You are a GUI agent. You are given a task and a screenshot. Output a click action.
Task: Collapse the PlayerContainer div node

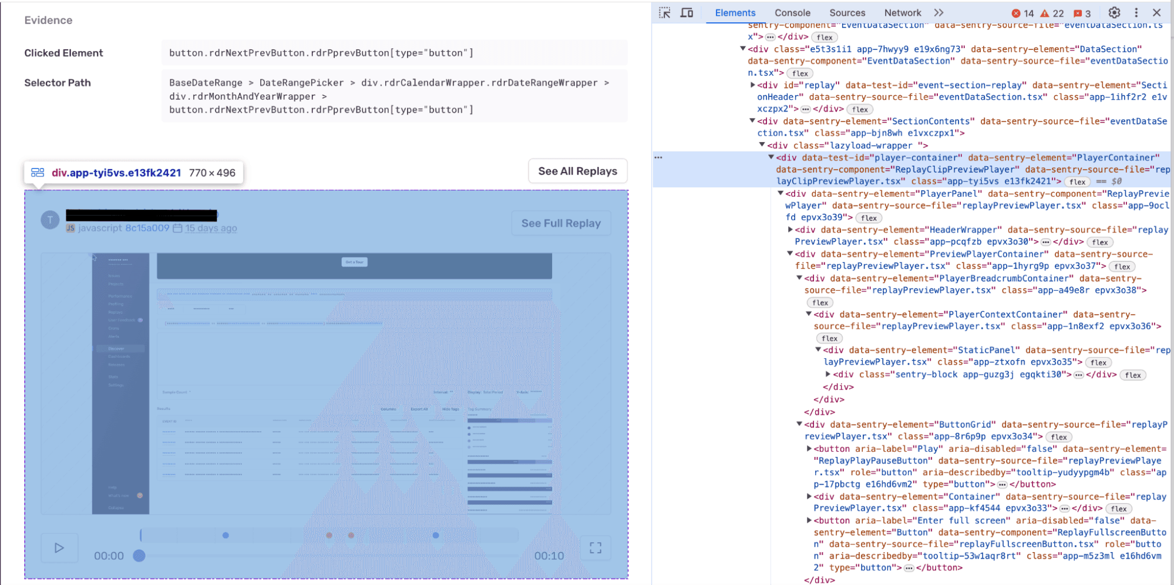coord(771,157)
